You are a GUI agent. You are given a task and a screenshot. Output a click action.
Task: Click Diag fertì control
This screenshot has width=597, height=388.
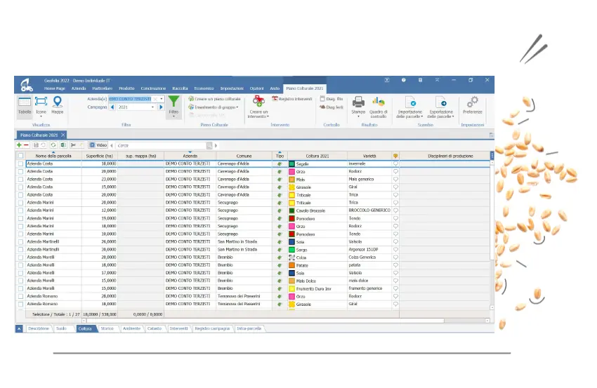[332, 107]
